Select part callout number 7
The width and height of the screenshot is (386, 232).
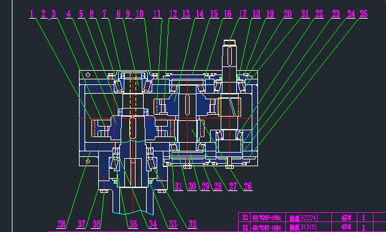tap(104, 14)
